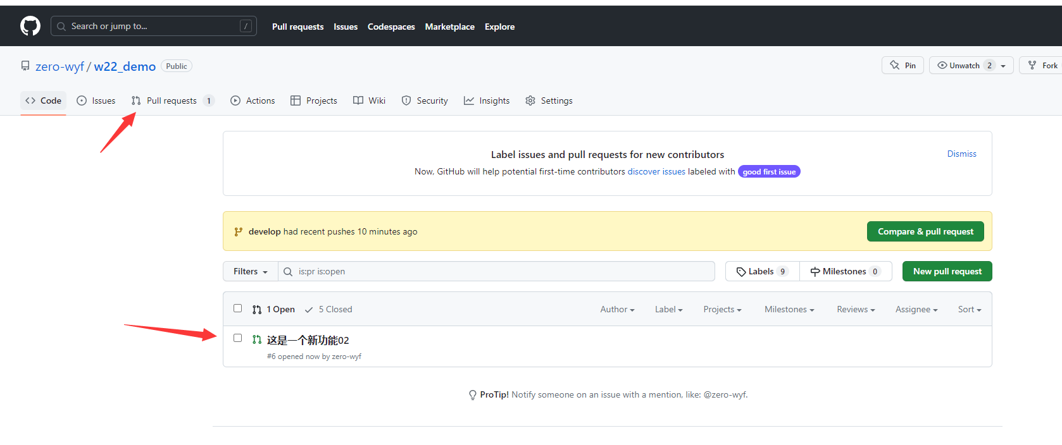The image size is (1062, 445).
Task: Click the Pin button
Action: 903,65
